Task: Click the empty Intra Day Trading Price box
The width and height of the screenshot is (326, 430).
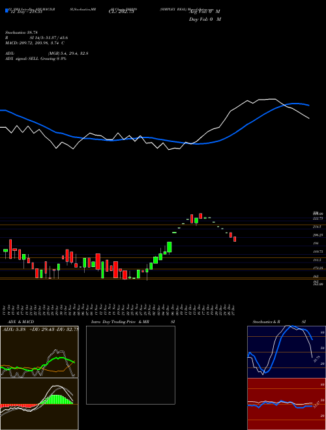Action: (130, 365)
